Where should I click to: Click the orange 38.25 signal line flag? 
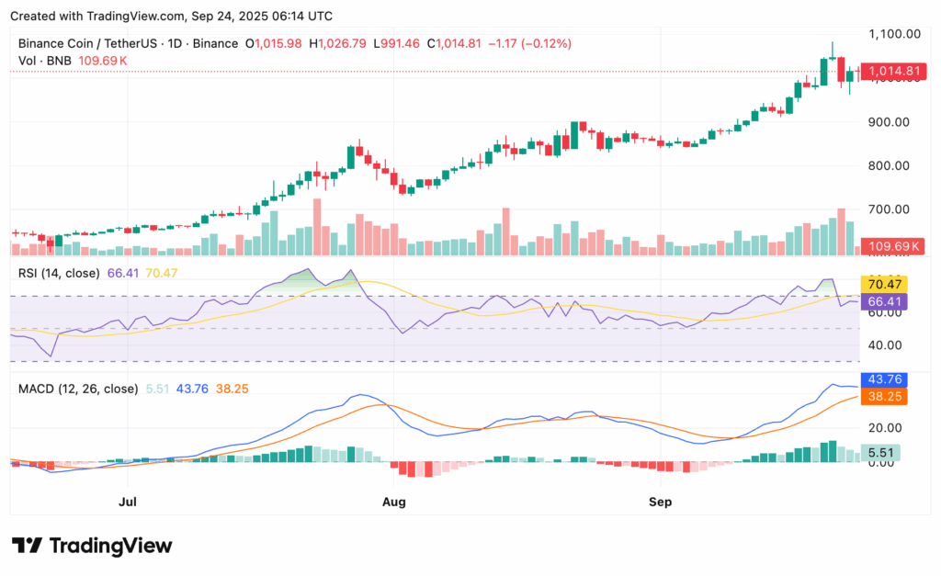point(882,396)
